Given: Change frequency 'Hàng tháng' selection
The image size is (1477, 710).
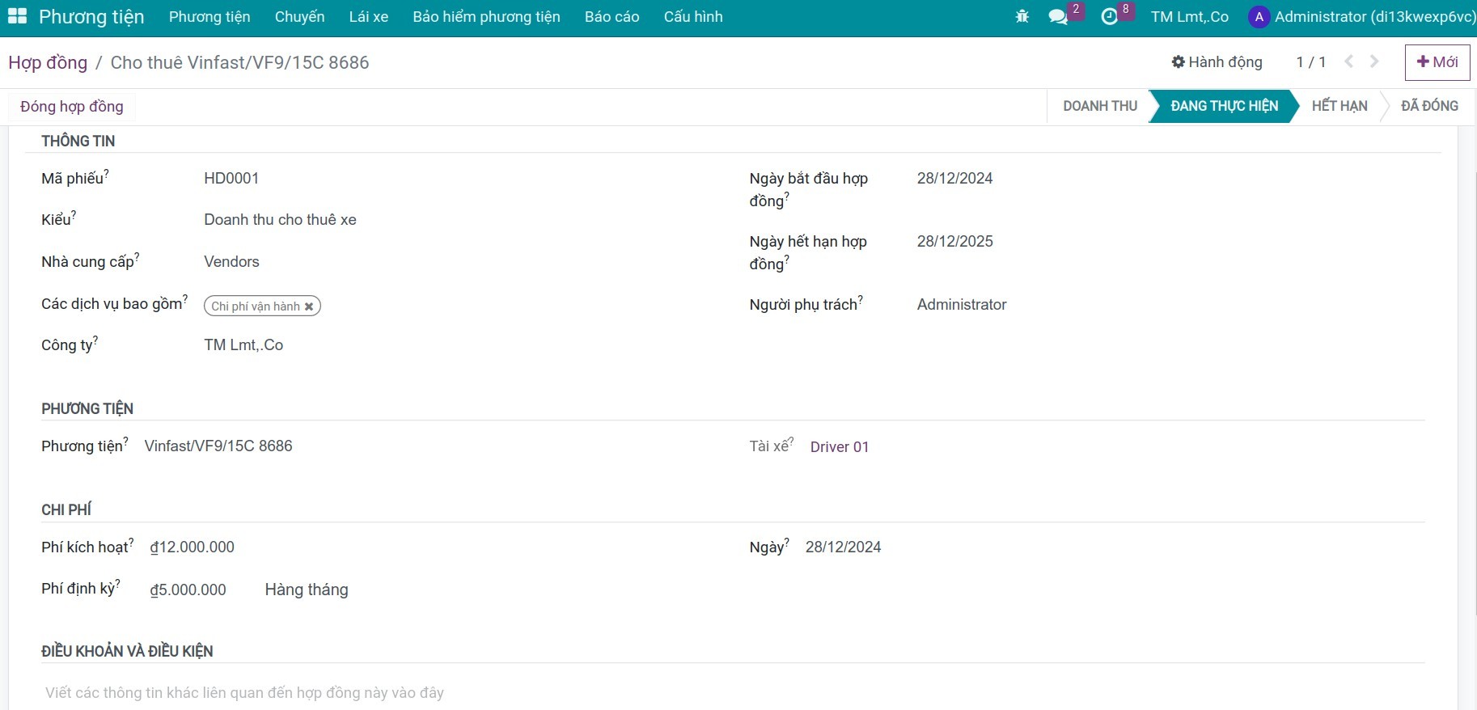Looking at the screenshot, I should pos(307,590).
